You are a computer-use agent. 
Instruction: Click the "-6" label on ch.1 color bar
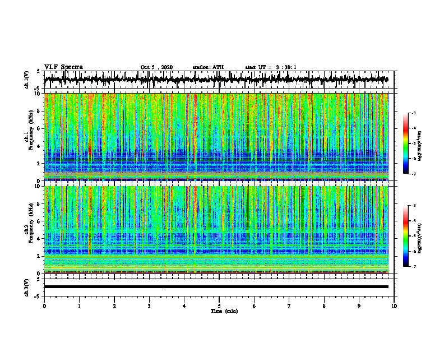click(x=413, y=159)
